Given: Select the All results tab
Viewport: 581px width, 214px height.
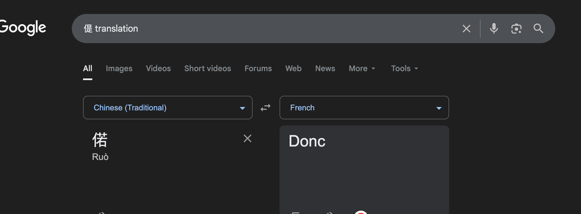Looking at the screenshot, I should coord(87,69).
